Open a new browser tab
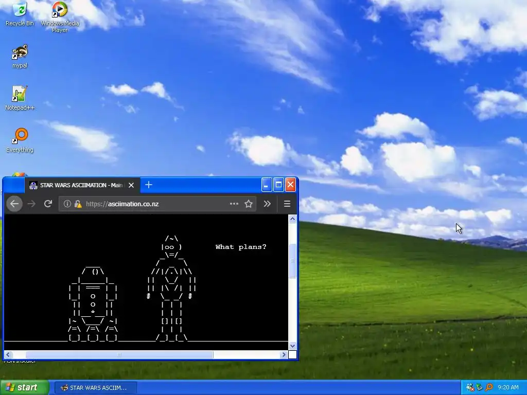The image size is (527, 395). coord(149,185)
